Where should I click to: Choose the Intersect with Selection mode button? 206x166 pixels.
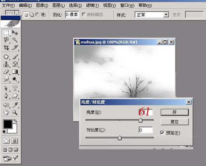pyautogui.click(x=43, y=14)
